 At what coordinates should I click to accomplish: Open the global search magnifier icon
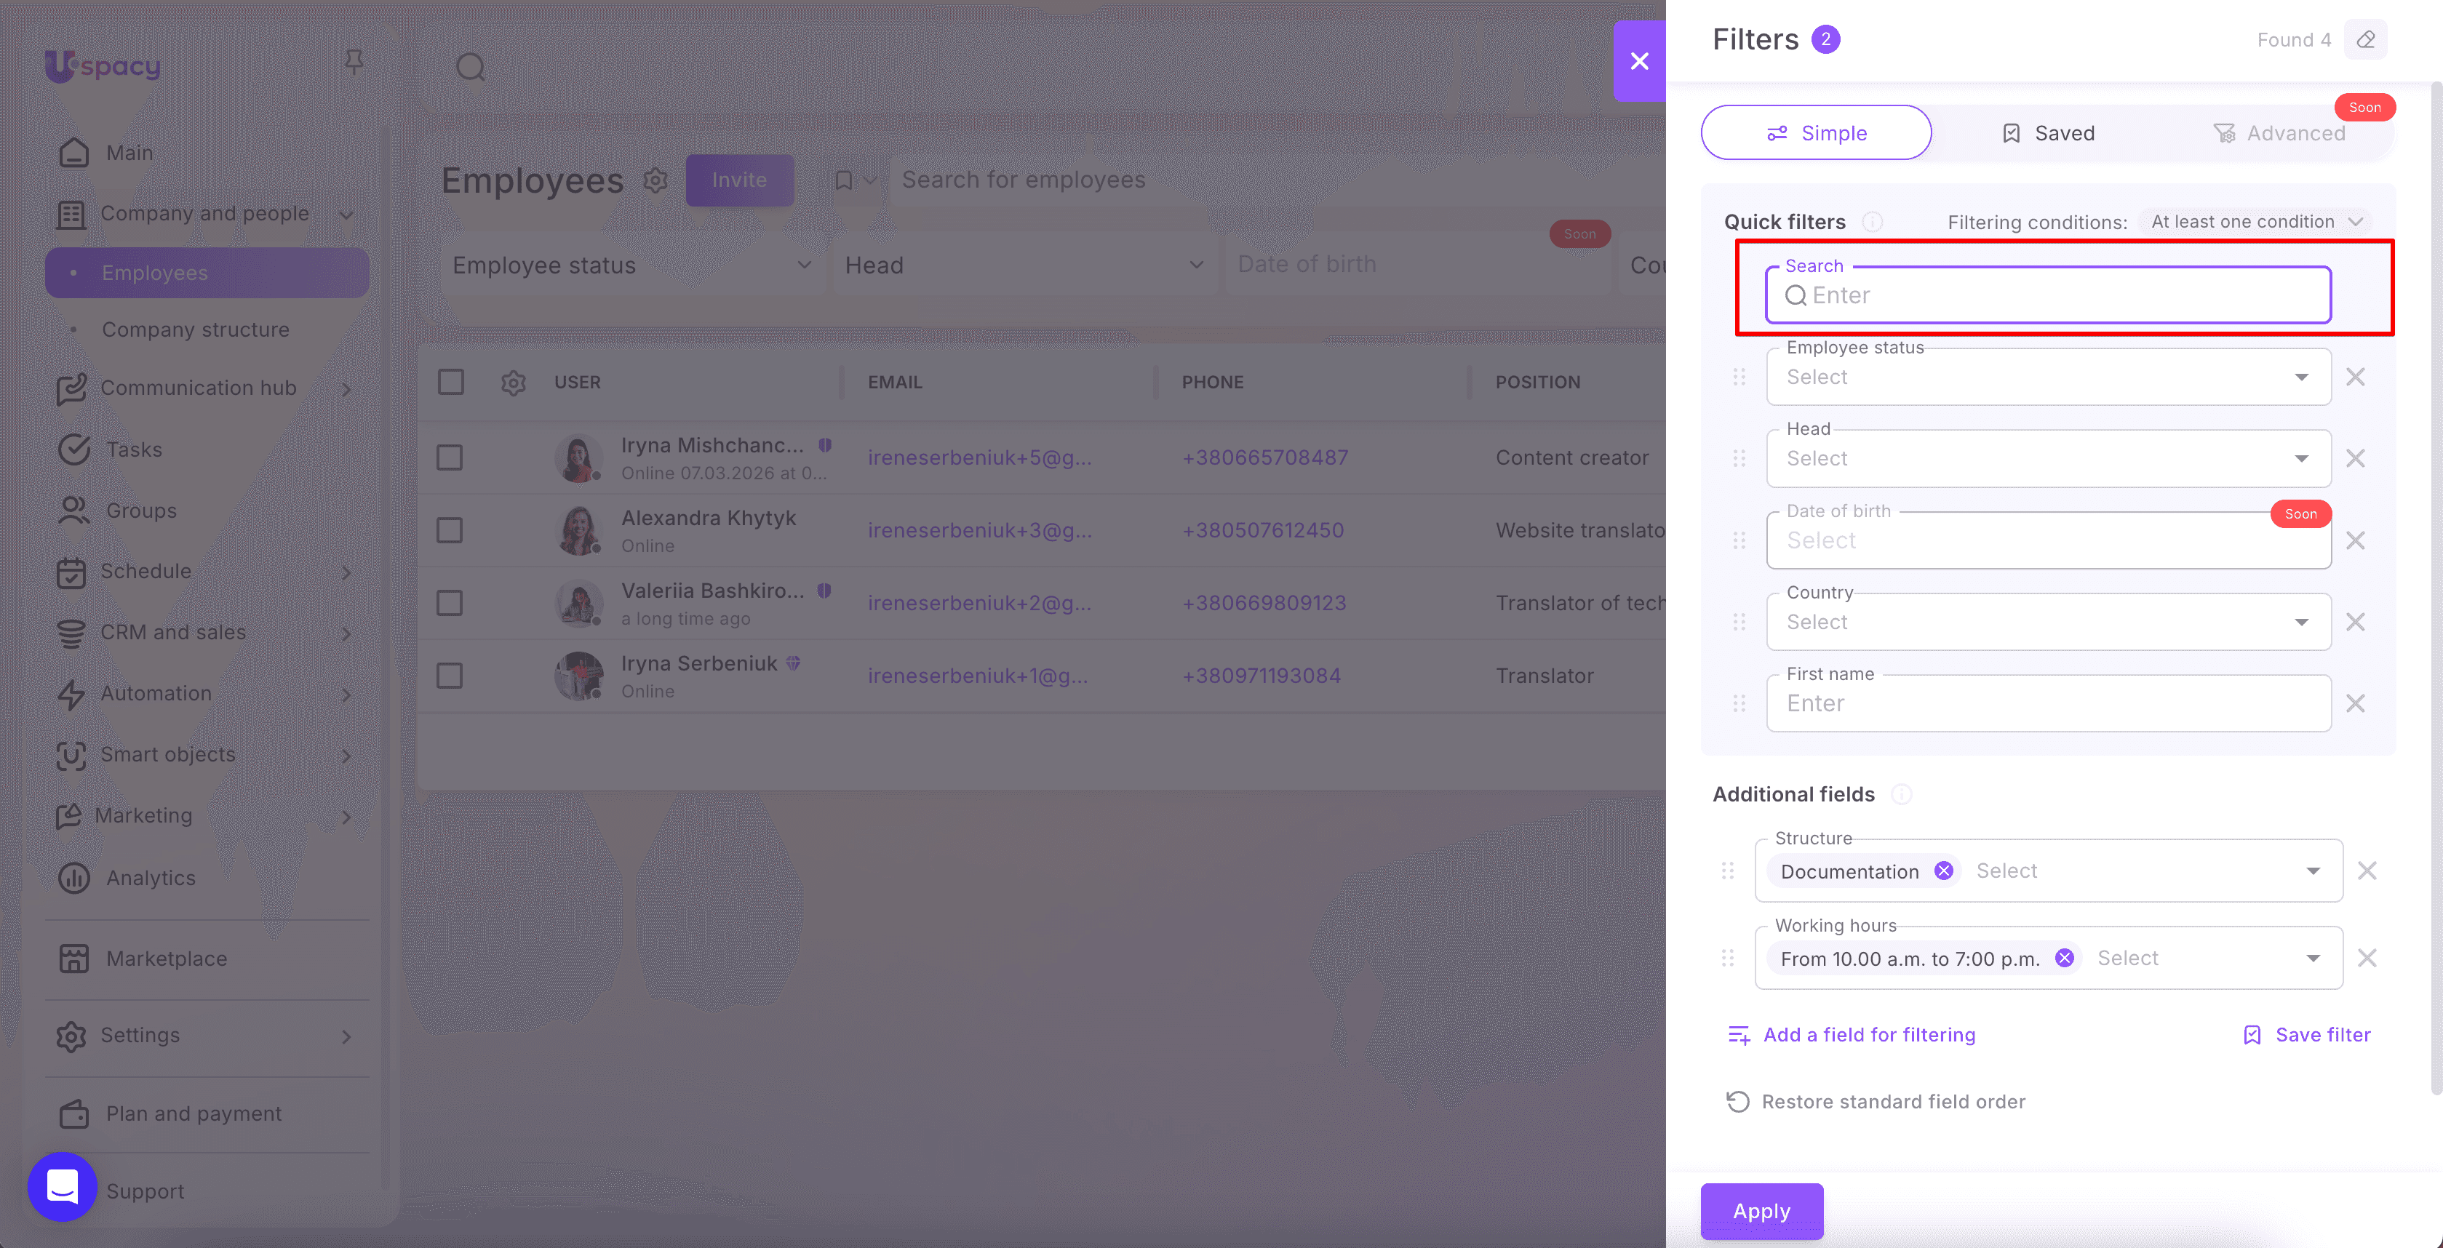click(471, 68)
